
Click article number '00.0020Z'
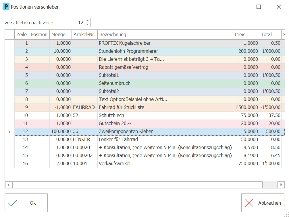pyautogui.click(x=83, y=156)
